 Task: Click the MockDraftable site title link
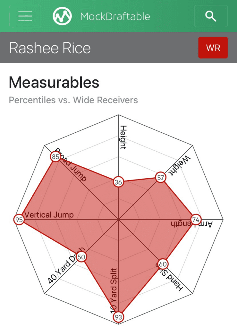(115, 17)
